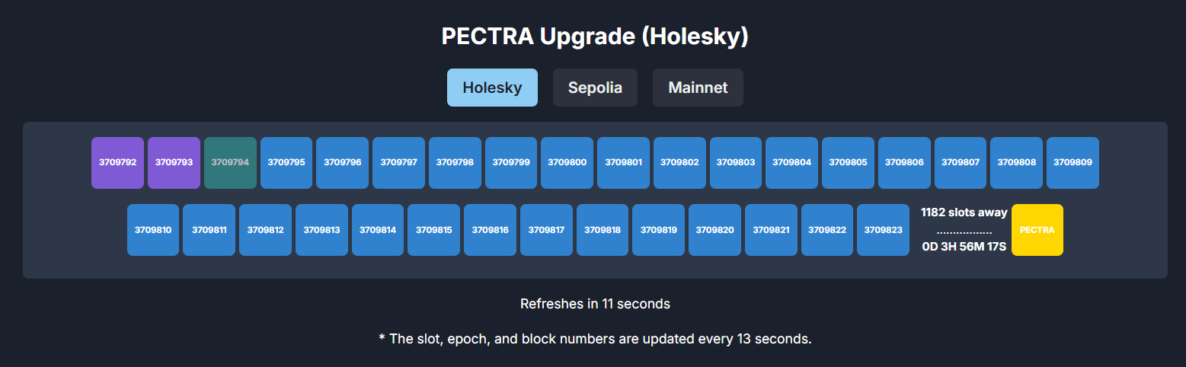Image resolution: width=1186 pixels, height=367 pixels.
Task: Switch to the Holesky network tab
Action: (x=492, y=88)
